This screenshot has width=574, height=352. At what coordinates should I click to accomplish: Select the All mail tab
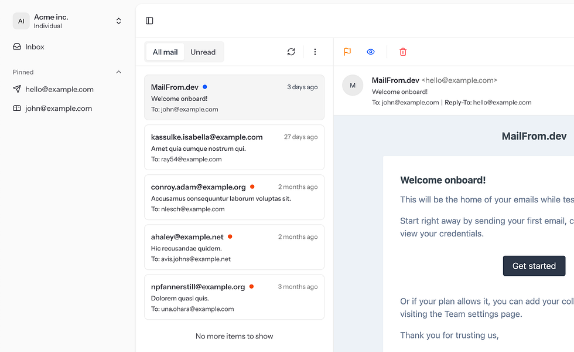tap(165, 52)
